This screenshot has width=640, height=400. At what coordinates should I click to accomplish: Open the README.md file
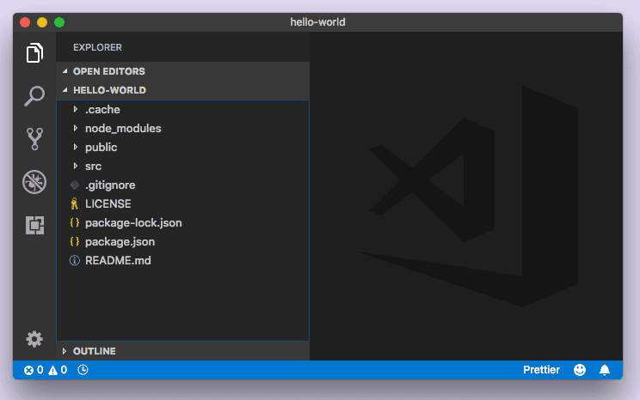pyautogui.click(x=118, y=260)
